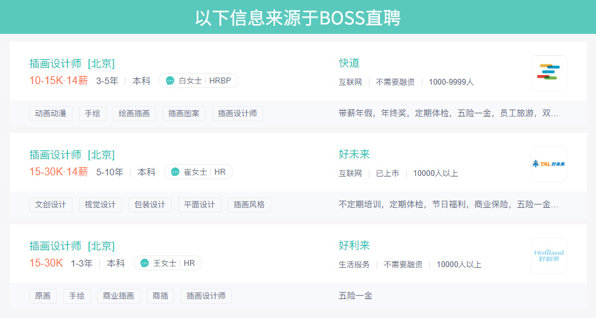Open the 10-15K 插画设计师 job title
Screen dimensions: 596x318
click(72, 63)
